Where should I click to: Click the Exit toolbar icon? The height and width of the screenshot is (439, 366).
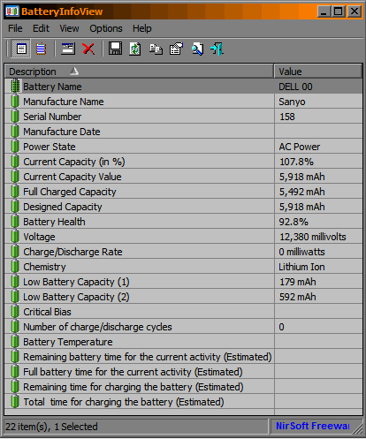(x=217, y=49)
